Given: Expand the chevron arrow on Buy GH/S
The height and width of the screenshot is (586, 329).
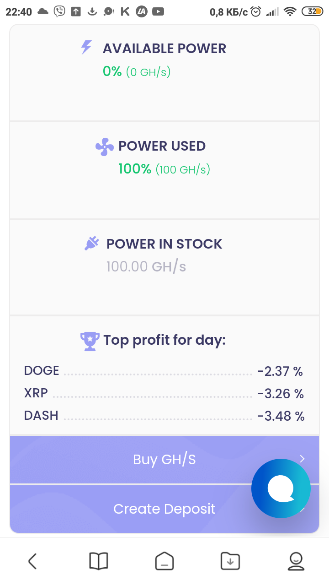Looking at the screenshot, I should tap(302, 459).
